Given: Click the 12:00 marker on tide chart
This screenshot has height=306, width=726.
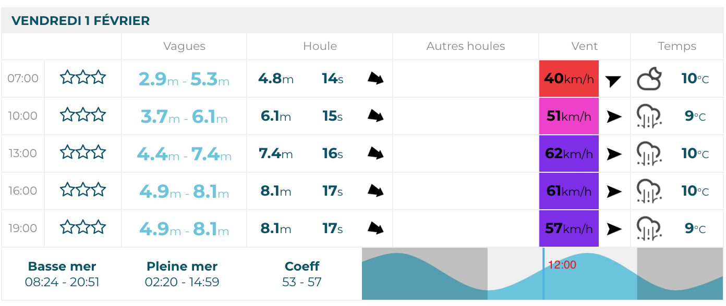Looking at the screenshot, I should [562, 265].
